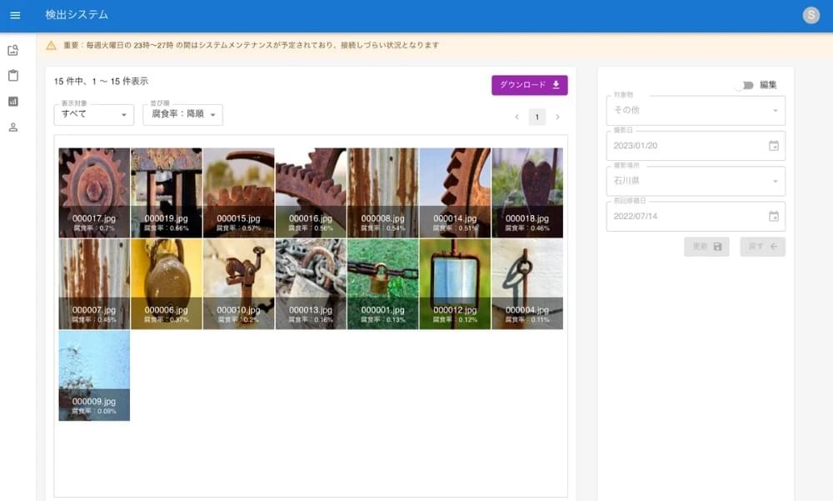Open calendar picker for 撮影日 field

(773, 146)
